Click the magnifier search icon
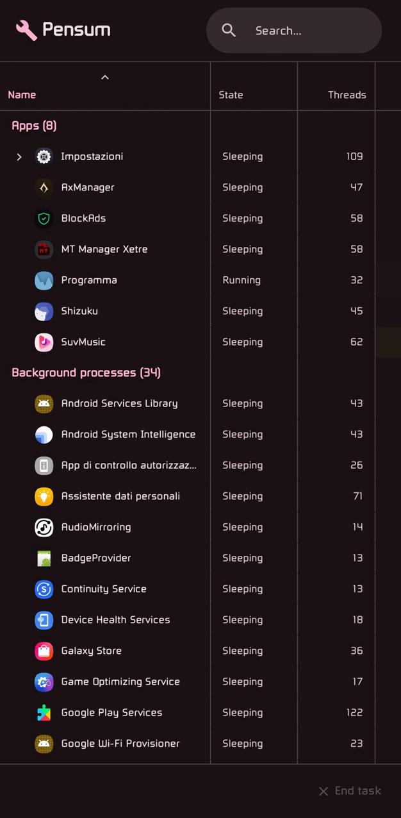This screenshot has width=401, height=818. tap(229, 30)
